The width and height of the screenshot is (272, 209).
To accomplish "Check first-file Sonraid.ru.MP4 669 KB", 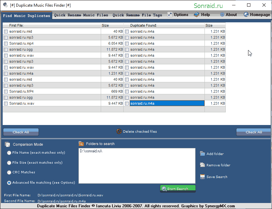I will coord(6,91).
